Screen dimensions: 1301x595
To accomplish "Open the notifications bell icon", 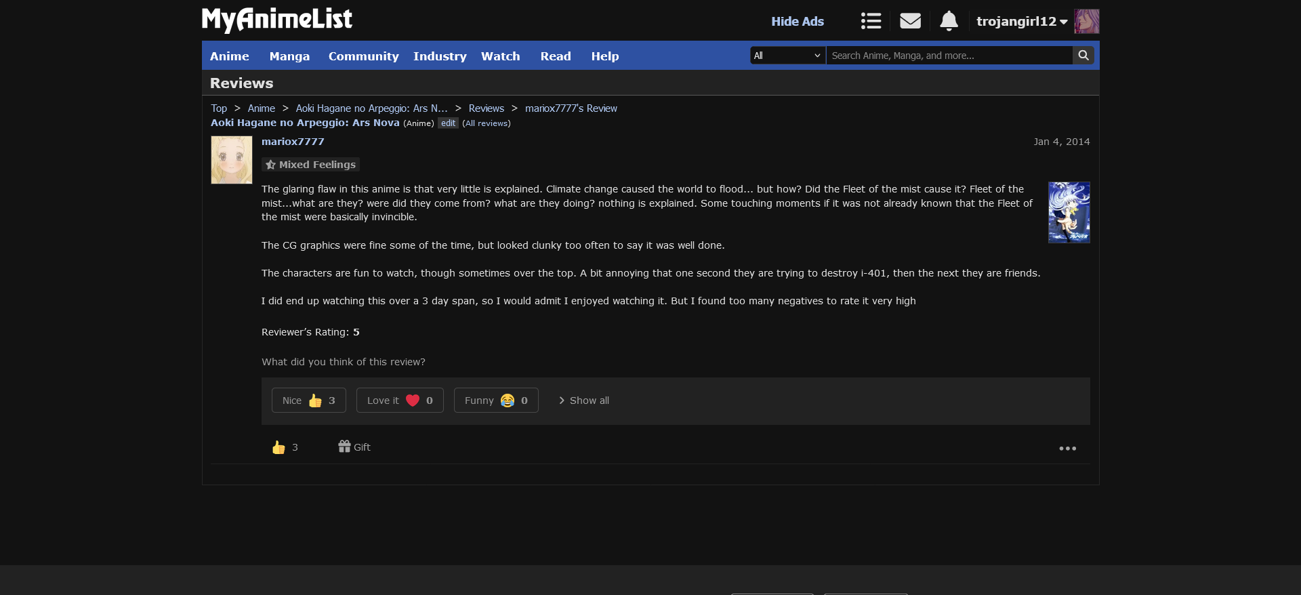I will coord(949,21).
